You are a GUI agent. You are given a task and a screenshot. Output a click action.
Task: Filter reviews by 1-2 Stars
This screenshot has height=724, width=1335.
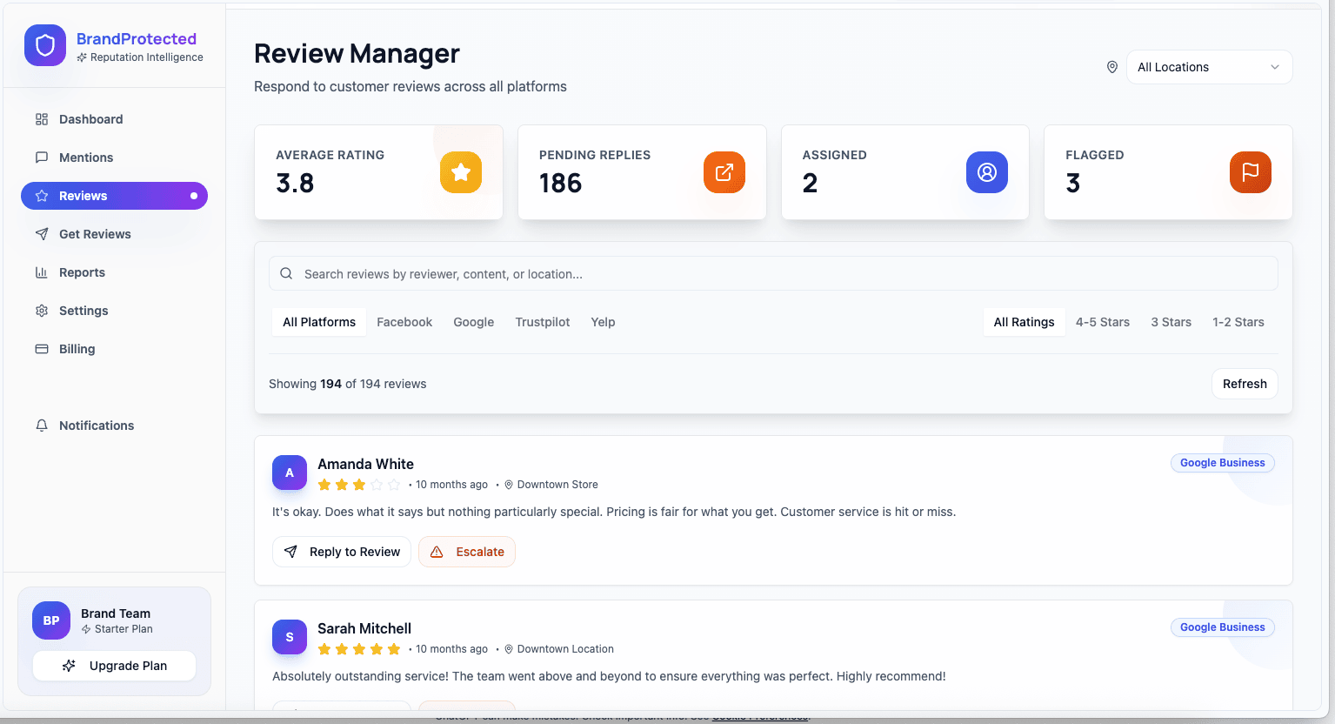[x=1238, y=322]
